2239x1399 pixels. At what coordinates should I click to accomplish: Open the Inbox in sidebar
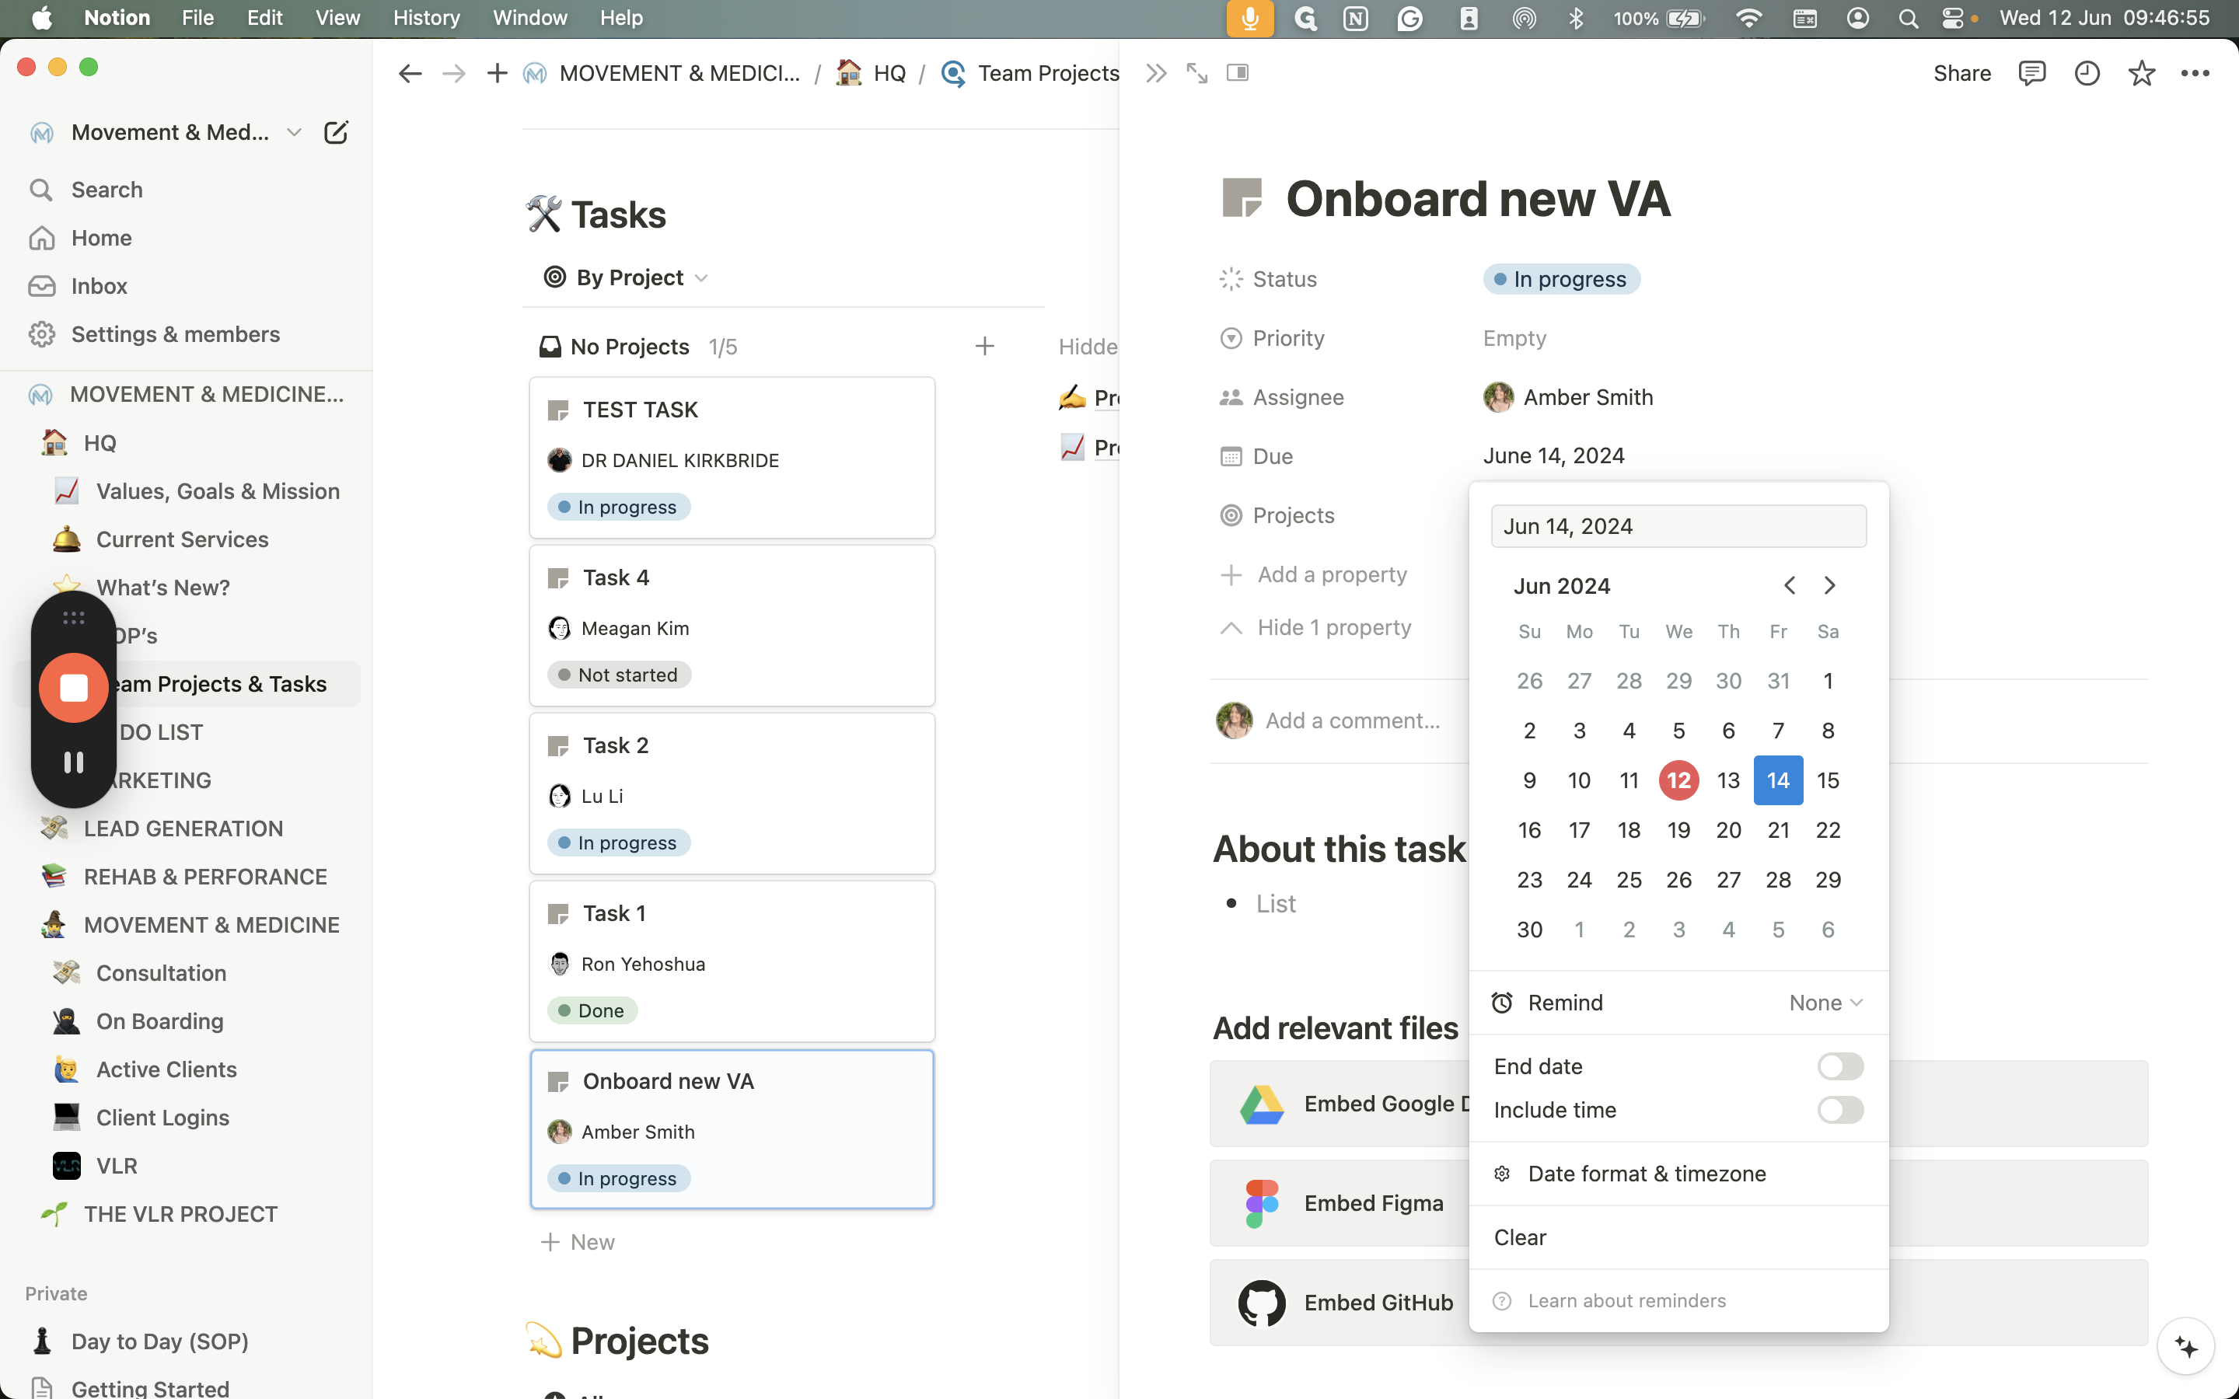187,286
